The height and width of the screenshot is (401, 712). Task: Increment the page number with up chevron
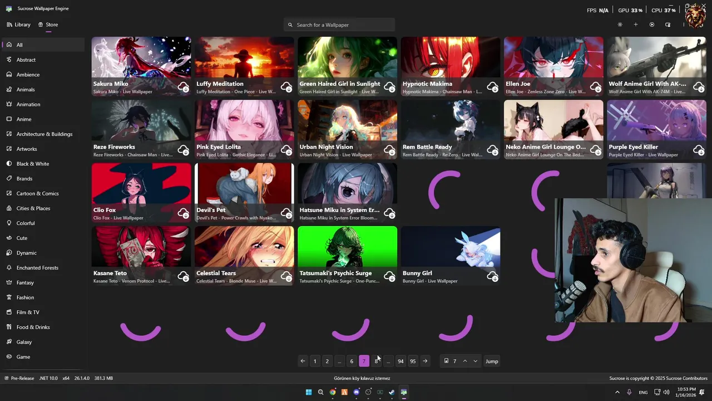pyautogui.click(x=465, y=361)
